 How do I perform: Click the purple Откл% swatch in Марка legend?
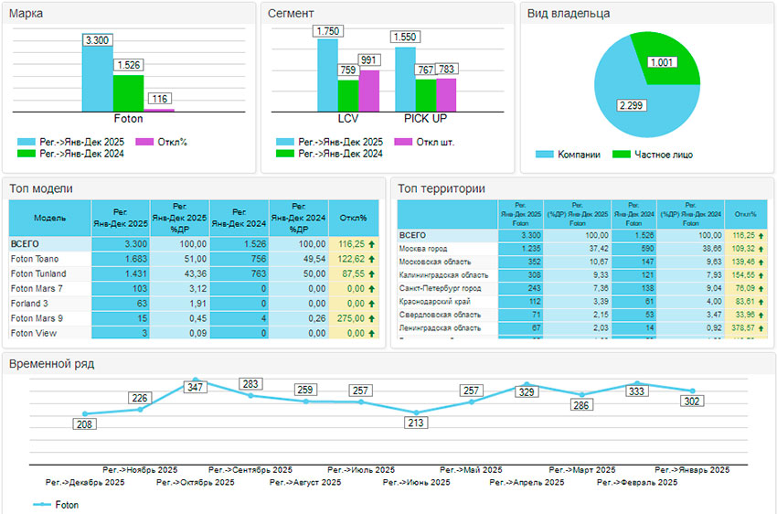(143, 142)
